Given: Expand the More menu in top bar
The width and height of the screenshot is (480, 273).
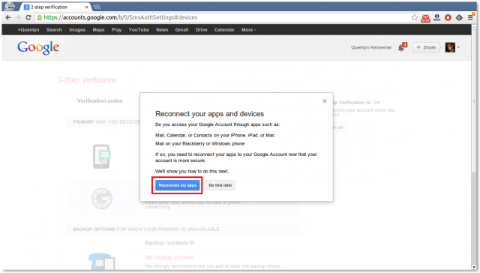Looking at the screenshot, I should (248, 30).
